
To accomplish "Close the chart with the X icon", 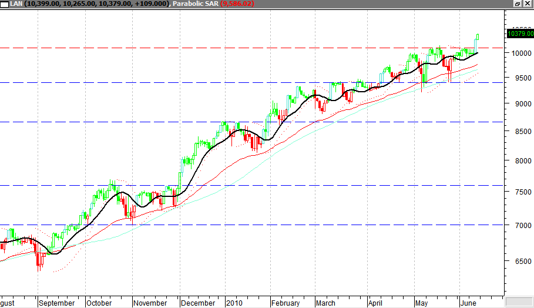I will [x=528, y=4].
